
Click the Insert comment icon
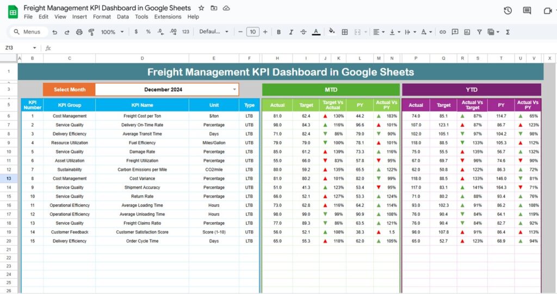(455, 32)
